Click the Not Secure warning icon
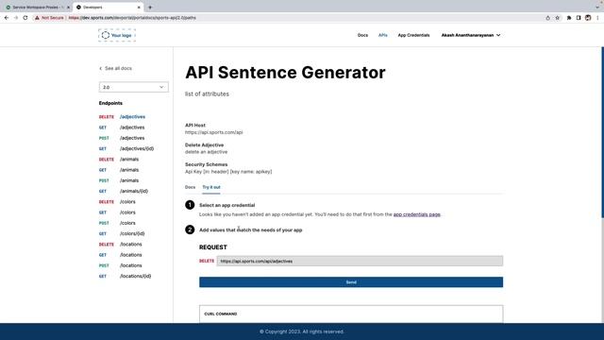 (37, 18)
